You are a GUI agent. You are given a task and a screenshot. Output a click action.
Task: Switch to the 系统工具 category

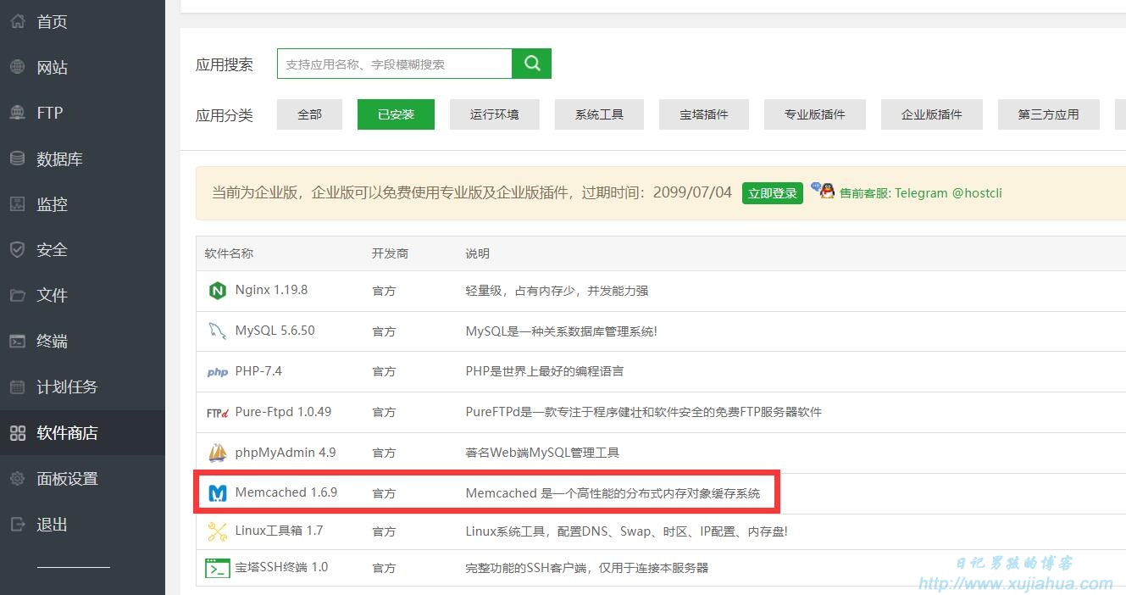(x=599, y=114)
